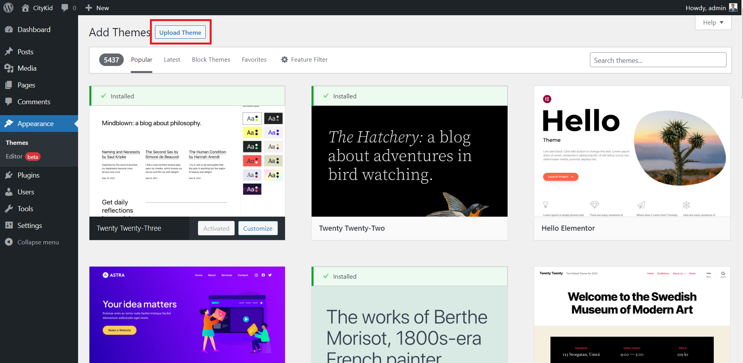Open the Twenty Twenty Swedish Museum thumbnail
Screen dimensions: 743x363
coord(632,315)
